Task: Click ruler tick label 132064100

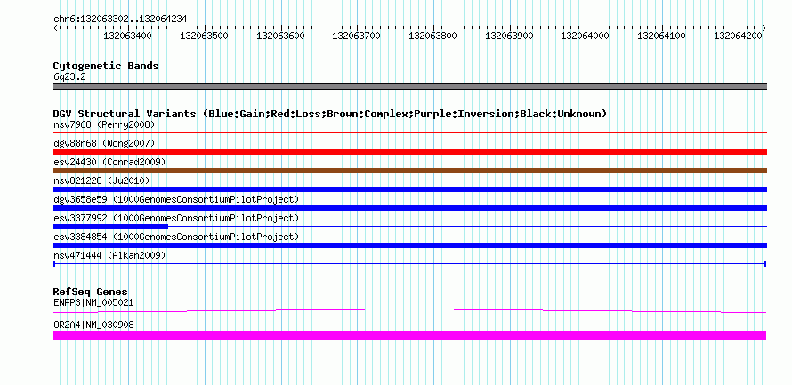Action: click(662, 36)
